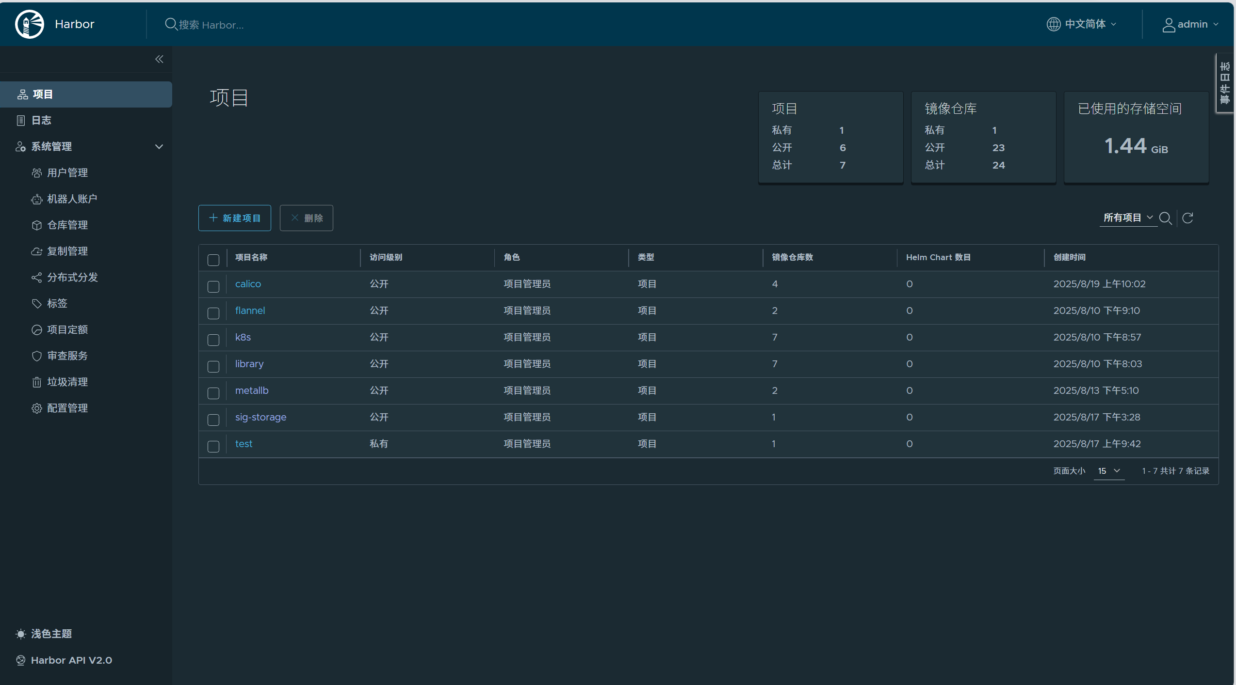Image resolution: width=1236 pixels, height=685 pixels.
Task: Open the event log side tab
Action: pyautogui.click(x=1225, y=83)
